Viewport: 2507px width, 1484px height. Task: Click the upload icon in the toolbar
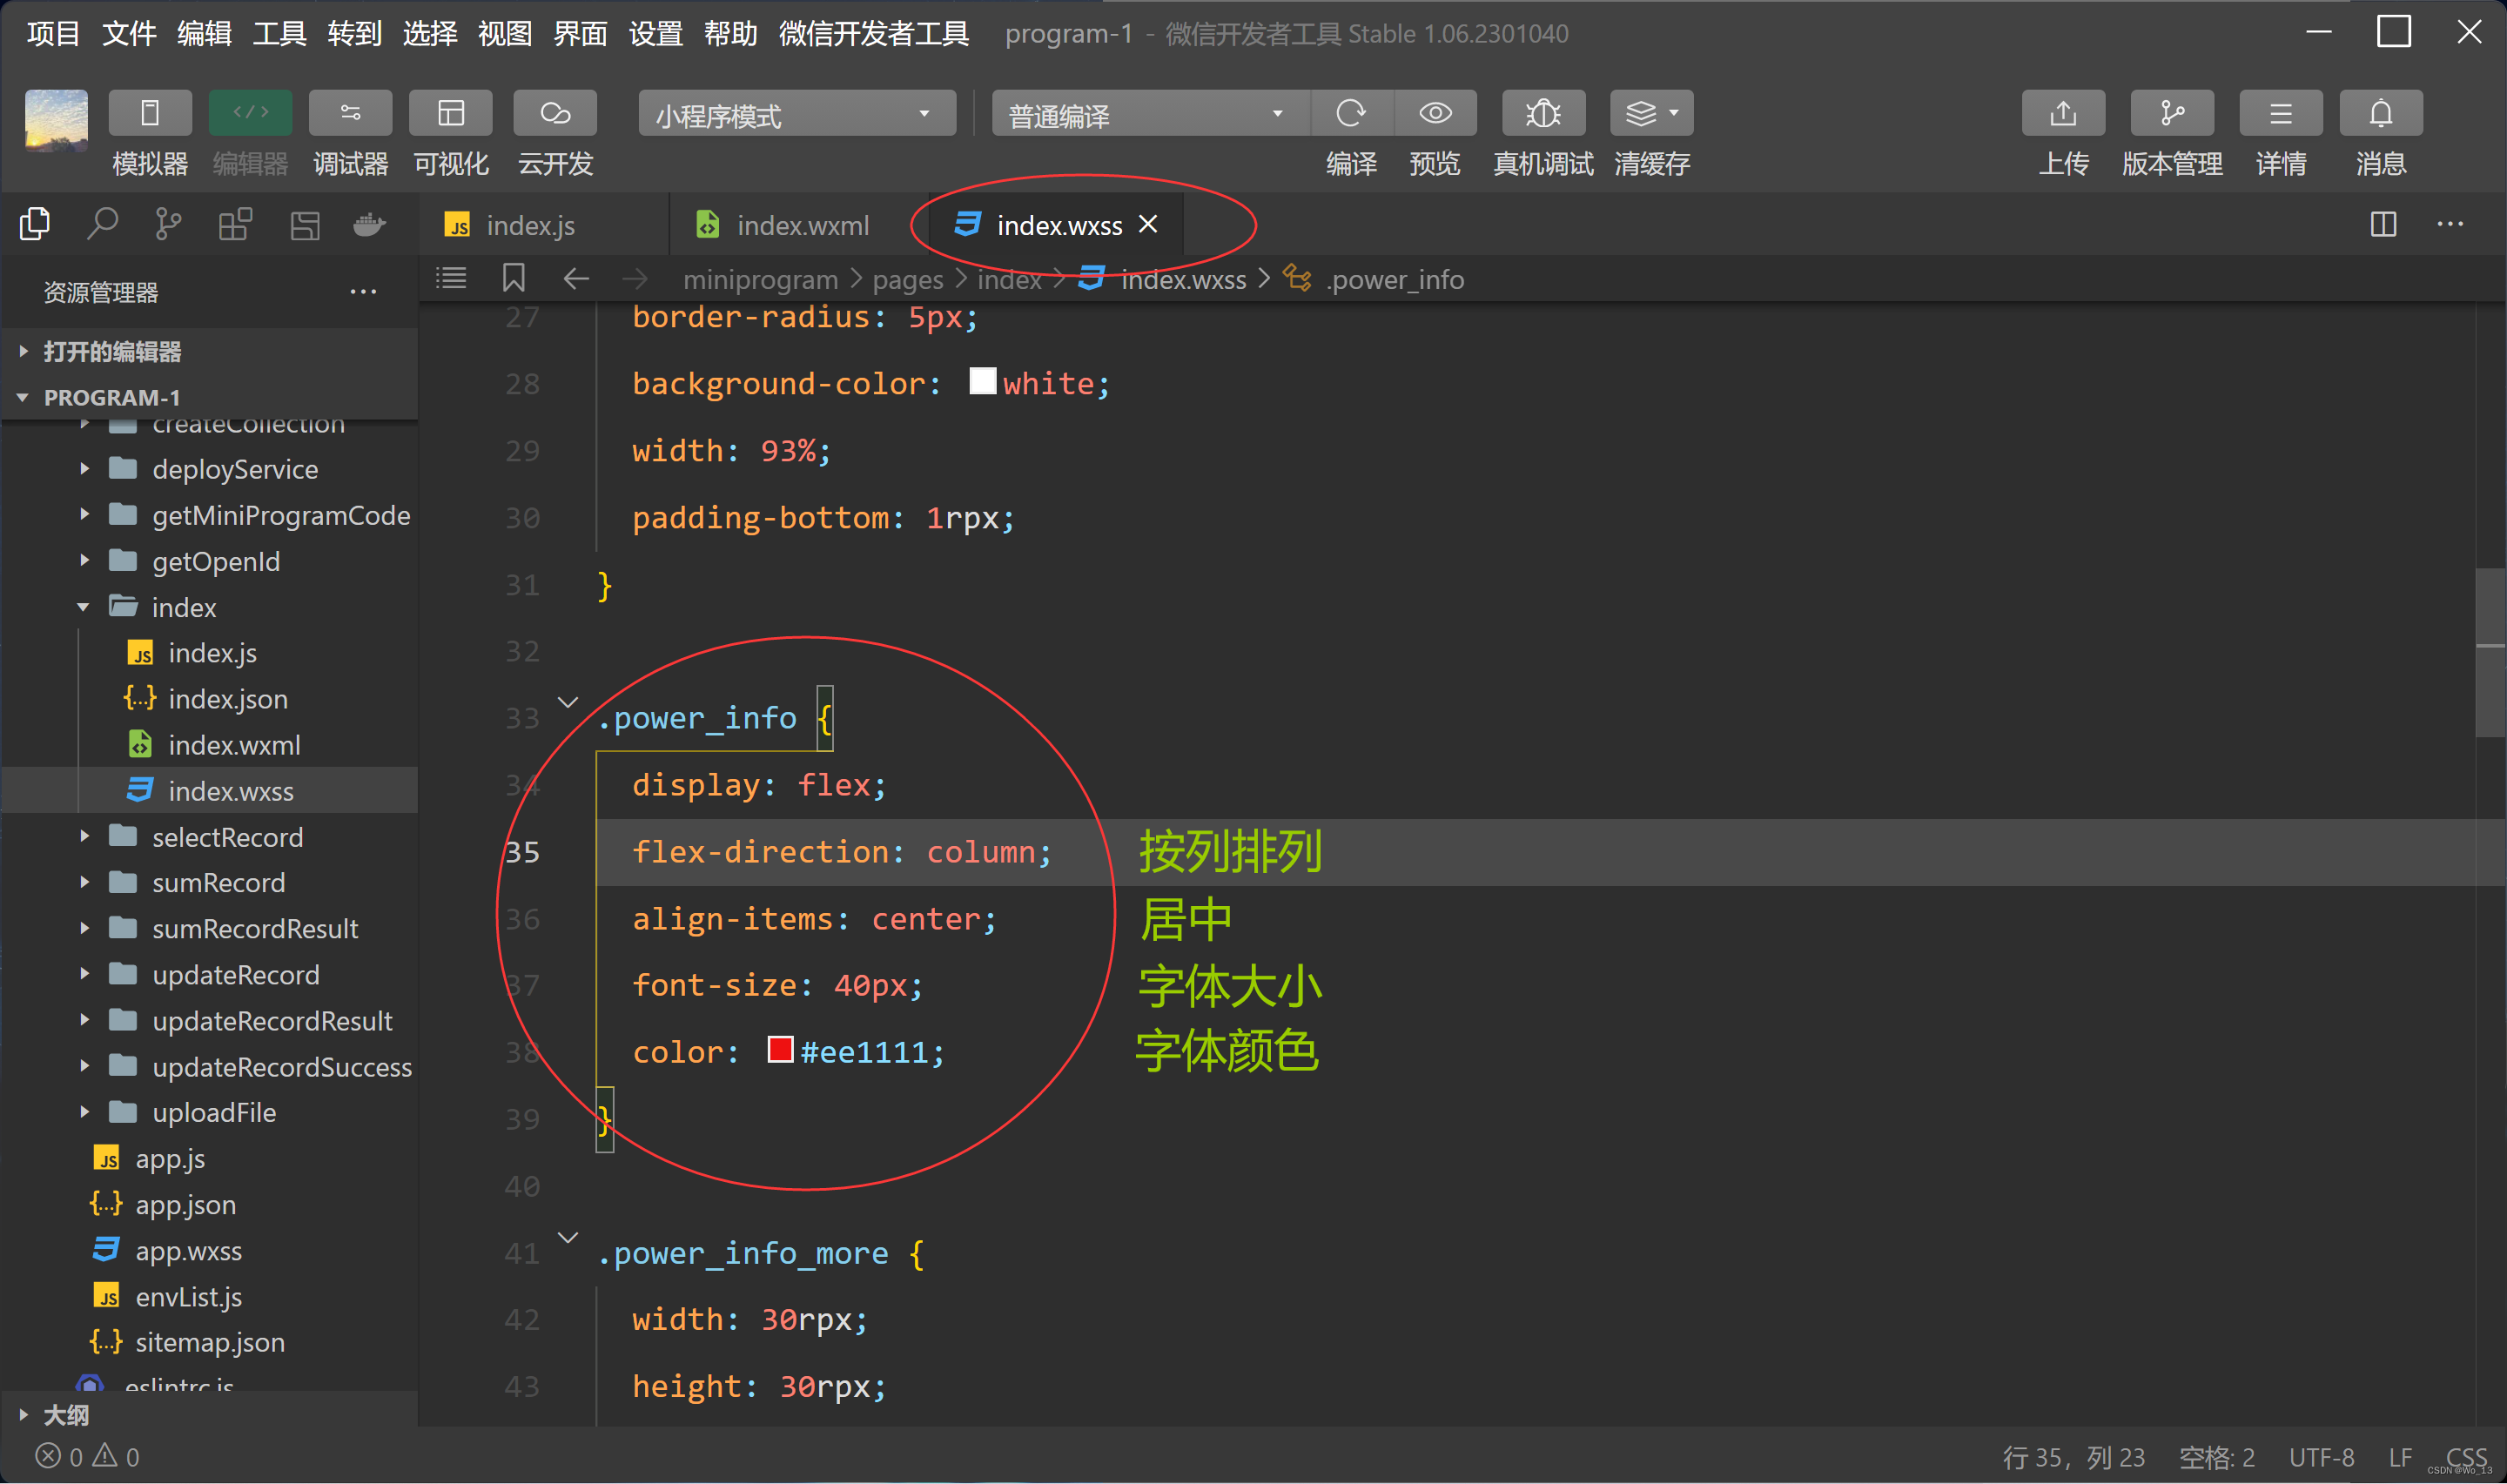[2062, 113]
